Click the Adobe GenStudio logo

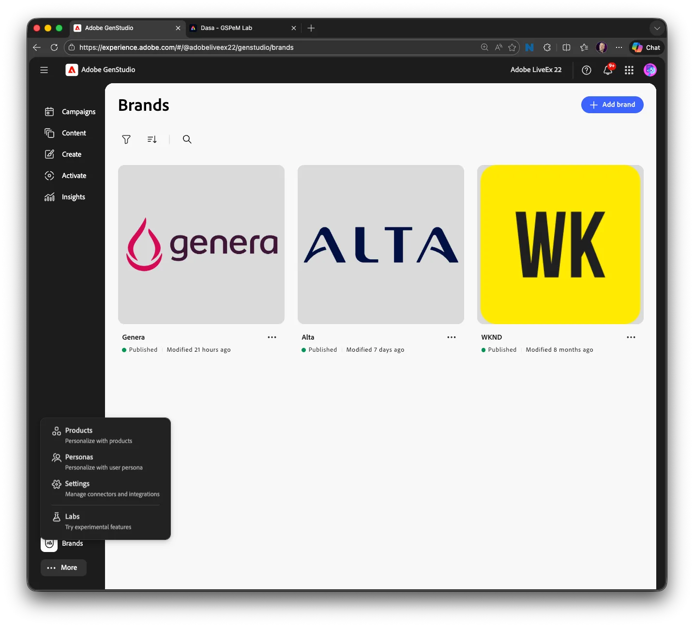coord(72,70)
